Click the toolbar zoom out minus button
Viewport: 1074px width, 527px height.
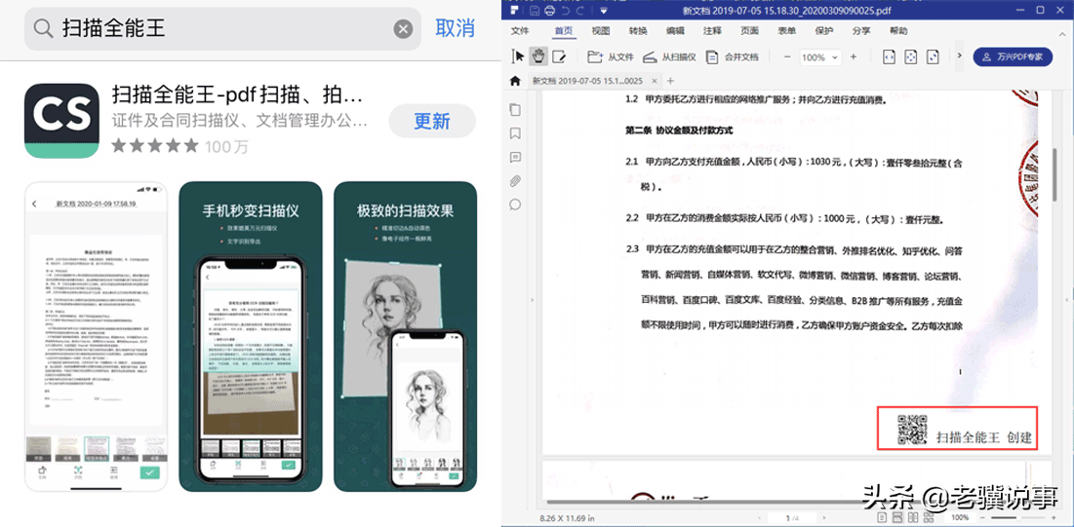(x=787, y=56)
